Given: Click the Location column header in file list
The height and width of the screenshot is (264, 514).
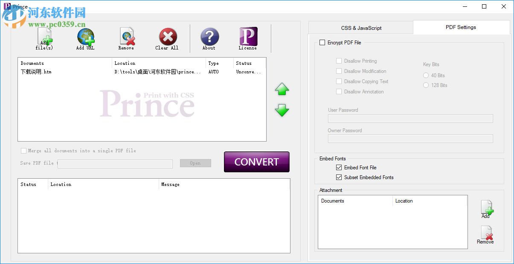Looking at the screenshot, I should click(159, 63).
